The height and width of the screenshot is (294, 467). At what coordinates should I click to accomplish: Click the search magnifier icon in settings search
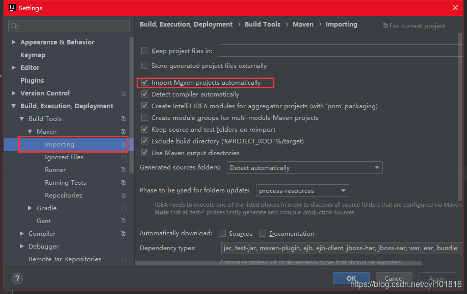[14, 26]
